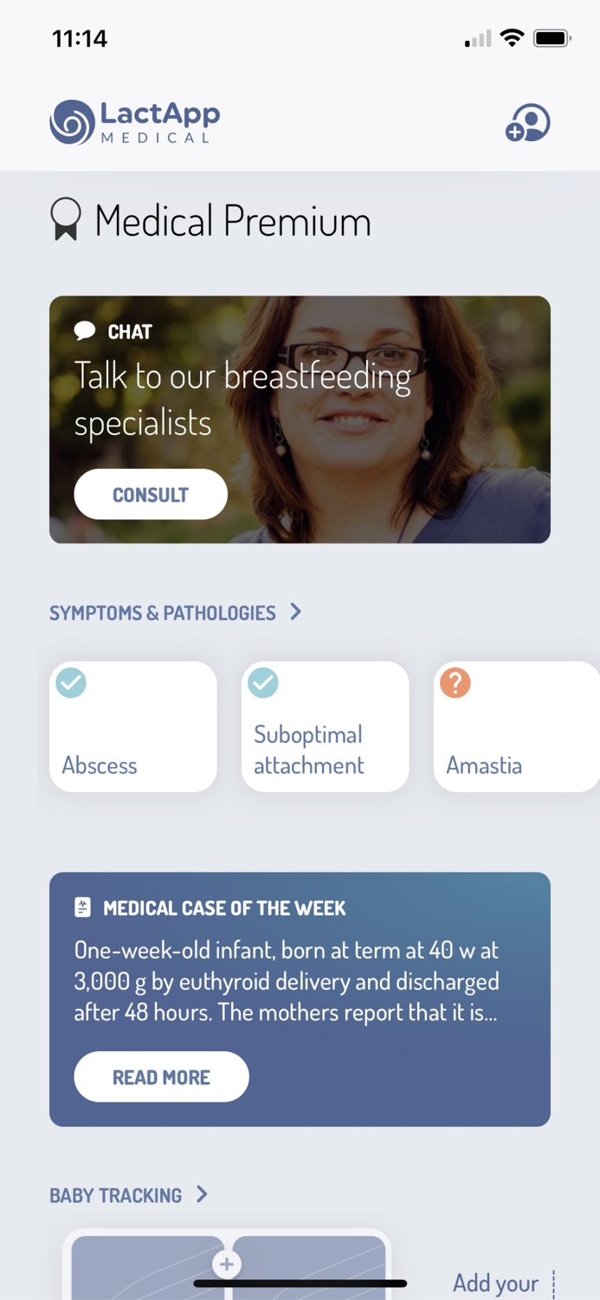The width and height of the screenshot is (600, 1300).
Task: Tap the clipboard icon in Medical Case card
Action: coord(82,907)
